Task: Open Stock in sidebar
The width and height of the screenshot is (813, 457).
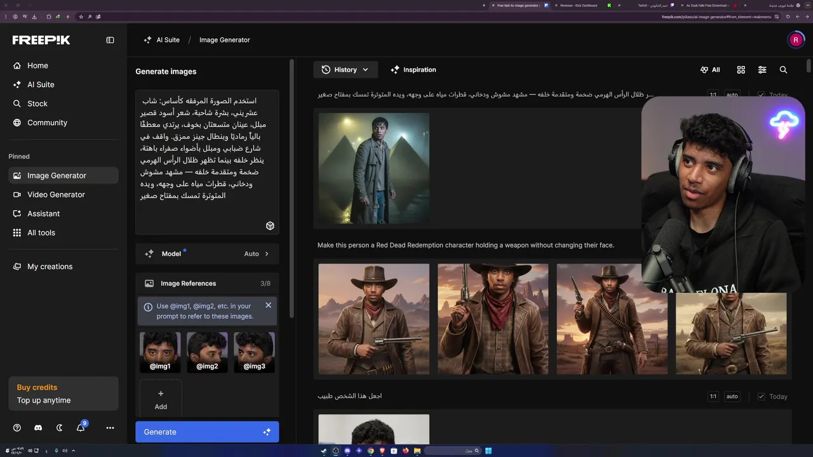Action: tap(64, 103)
